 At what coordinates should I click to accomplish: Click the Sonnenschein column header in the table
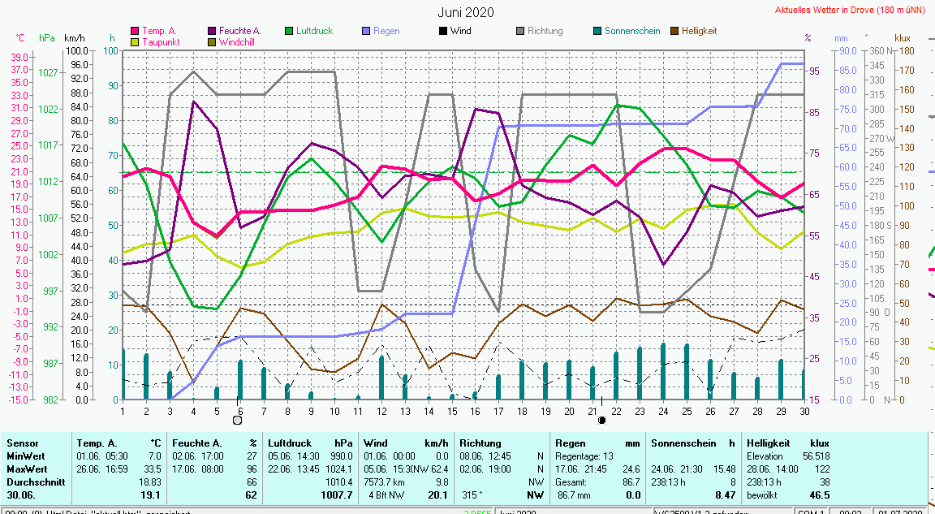pos(685,443)
